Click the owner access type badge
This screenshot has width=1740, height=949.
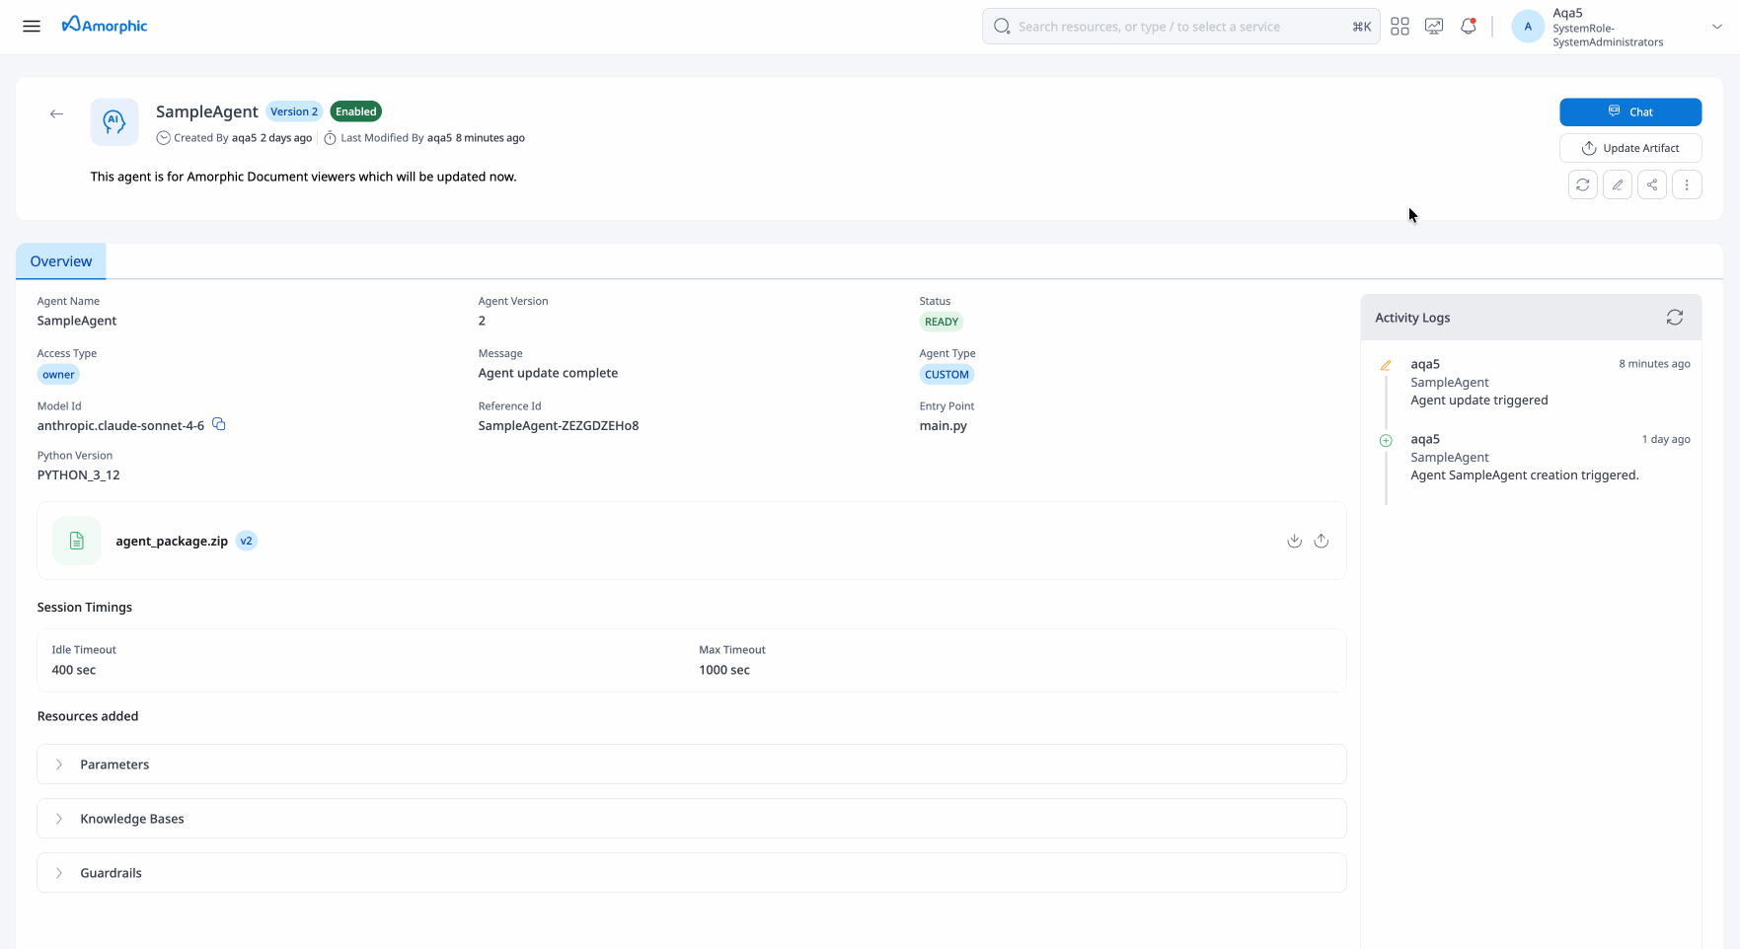coord(58,374)
